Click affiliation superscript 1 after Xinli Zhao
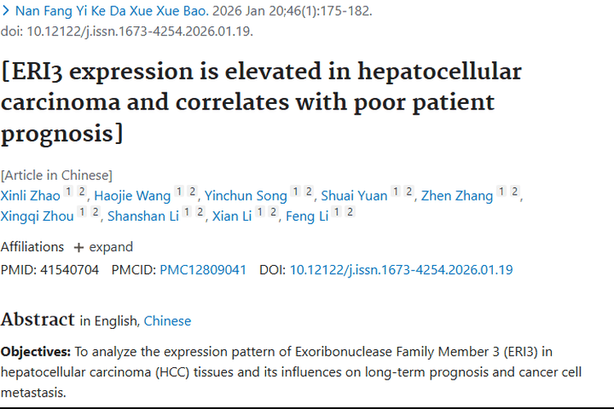This screenshot has width=614, height=409. tap(70, 192)
